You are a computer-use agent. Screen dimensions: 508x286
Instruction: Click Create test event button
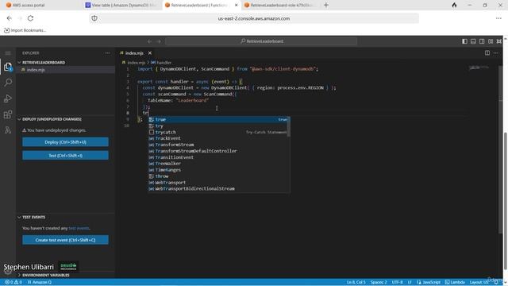pyautogui.click(x=65, y=240)
